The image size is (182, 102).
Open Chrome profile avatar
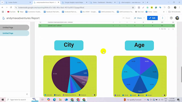coord(175,7)
